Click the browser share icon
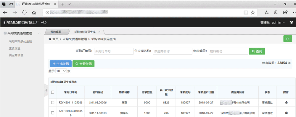This screenshot has width=296, height=117. (x=285, y=13)
